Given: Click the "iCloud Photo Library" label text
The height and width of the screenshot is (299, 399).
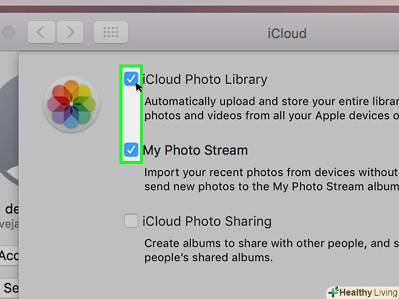Looking at the screenshot, I should [205, 79].
